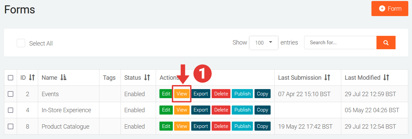
Task: View the Events form
Action: [182, 94]
